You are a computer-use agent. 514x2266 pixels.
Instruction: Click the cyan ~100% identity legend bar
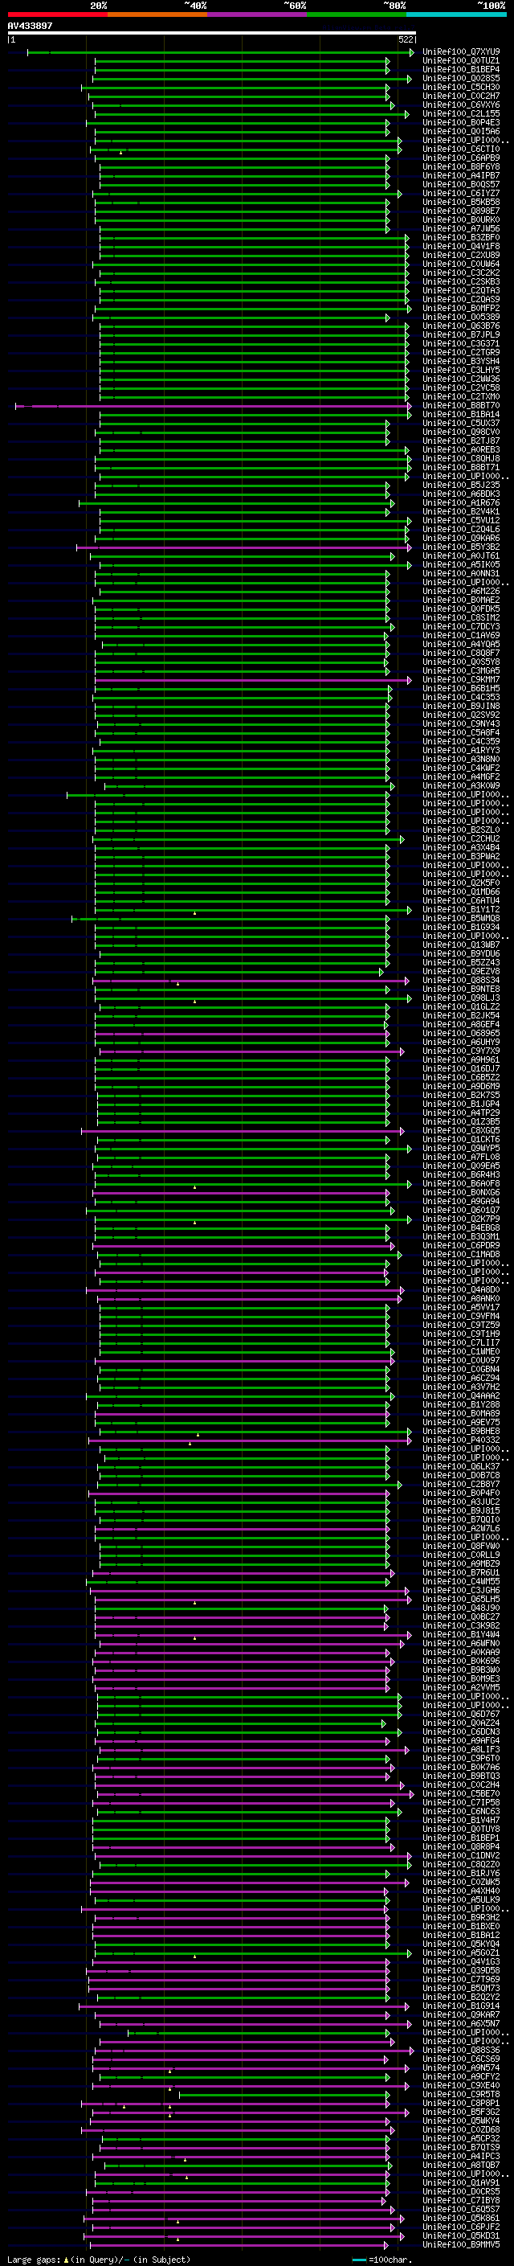point(456,14)
